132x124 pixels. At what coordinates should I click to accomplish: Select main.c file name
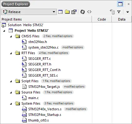[34, 98]
